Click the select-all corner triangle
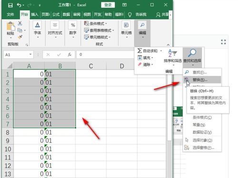The height and width of the screenshot is (178, 238). [x=10, y=66]
